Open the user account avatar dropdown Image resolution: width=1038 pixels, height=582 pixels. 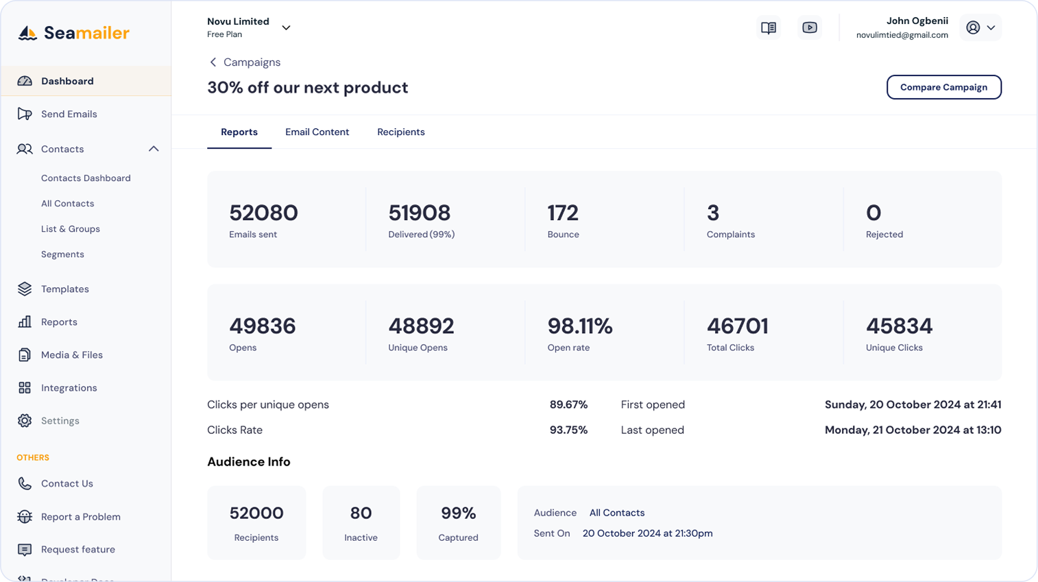(x=980, y=28)
